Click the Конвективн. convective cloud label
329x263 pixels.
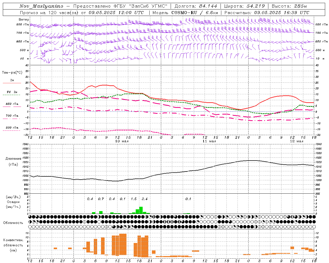[x=13, y=240]
